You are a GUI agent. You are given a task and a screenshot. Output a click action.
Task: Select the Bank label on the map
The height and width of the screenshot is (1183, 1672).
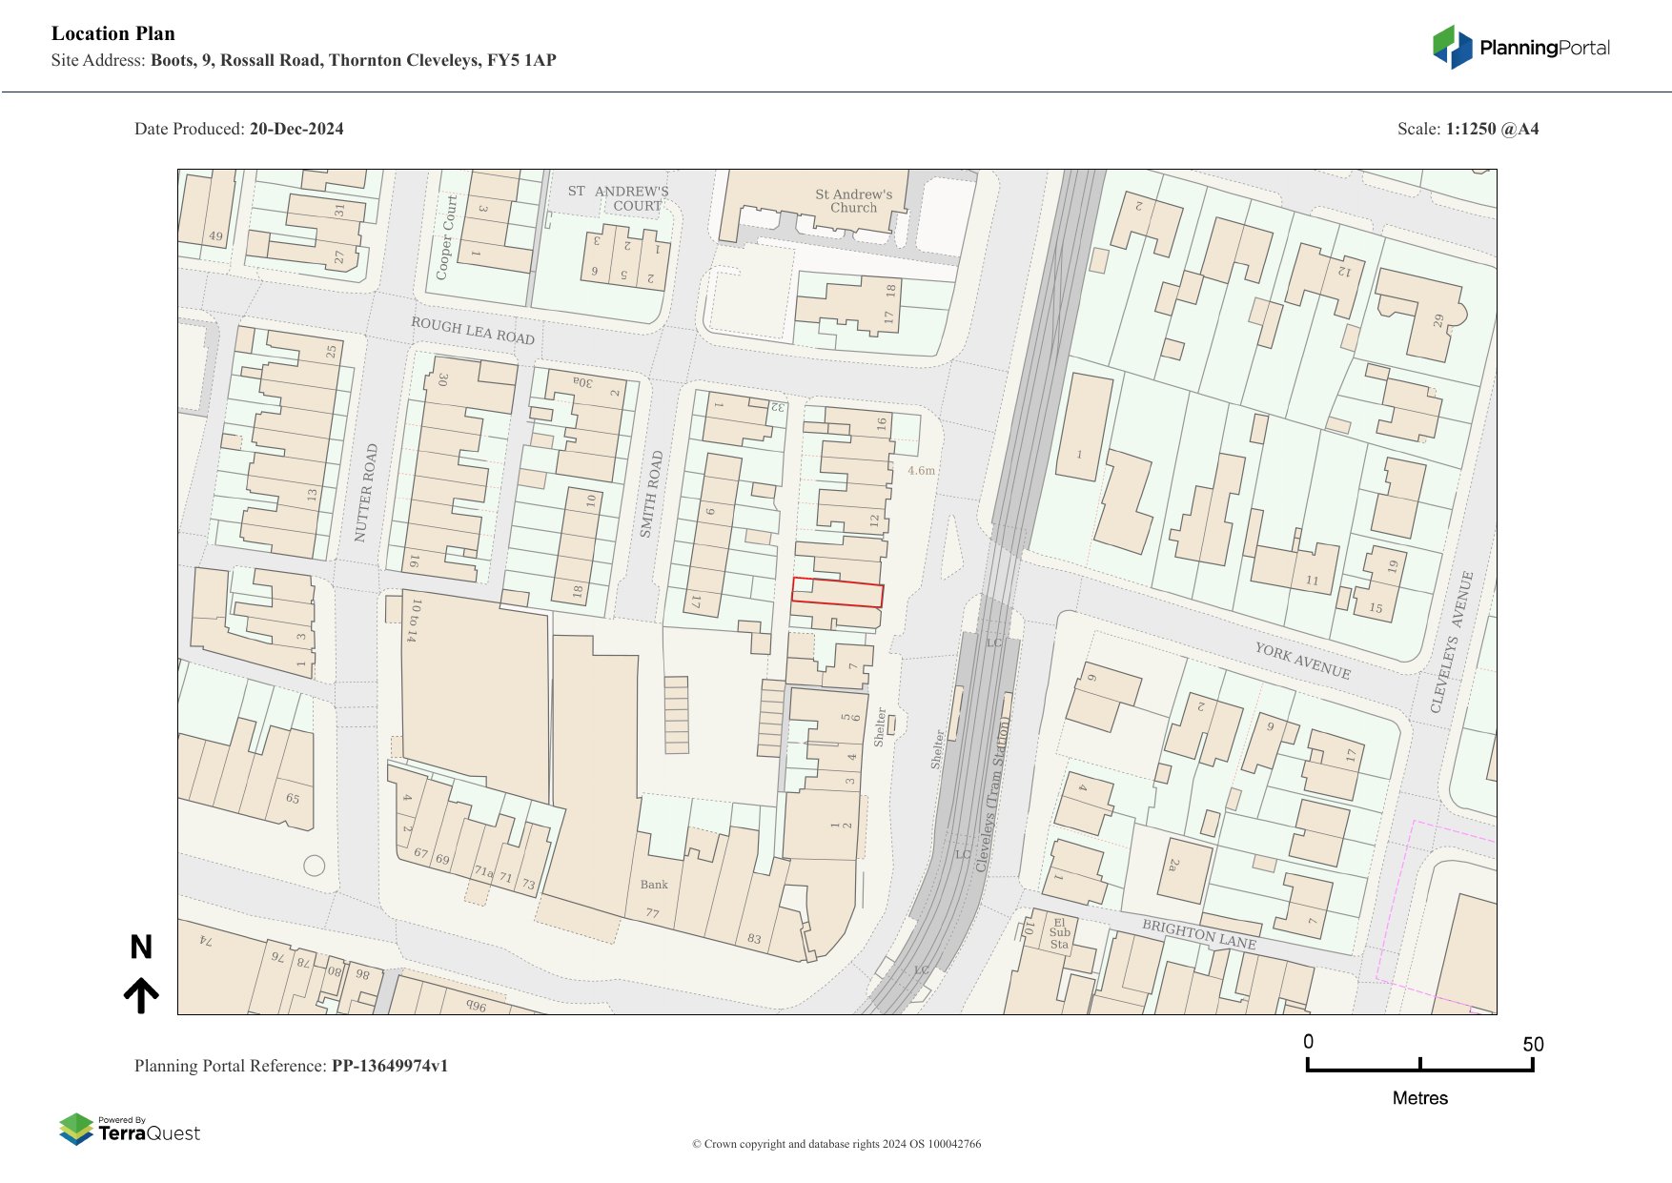point(654,885)
